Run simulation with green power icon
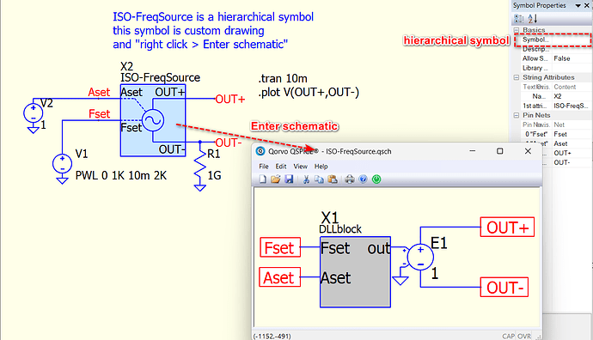 [x=376, y=179]
